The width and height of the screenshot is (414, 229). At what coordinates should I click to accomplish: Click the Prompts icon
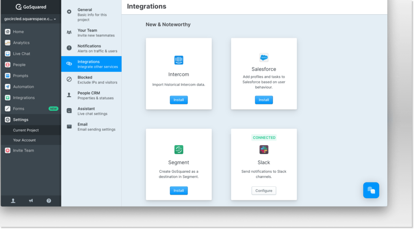[x=8, y=76]
